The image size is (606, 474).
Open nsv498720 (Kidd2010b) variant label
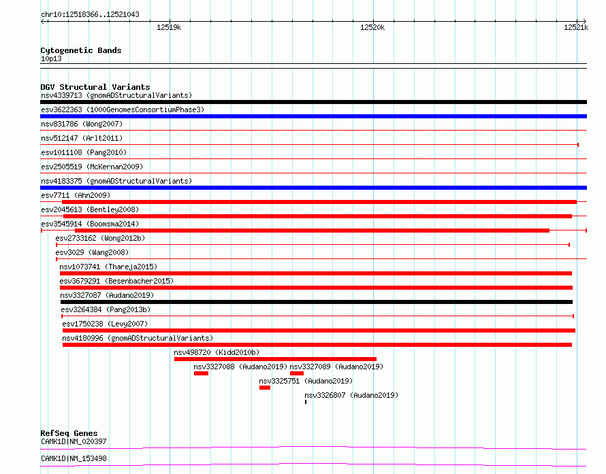pos(217,352)
